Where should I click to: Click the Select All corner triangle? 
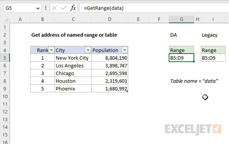click(x=6, y=20)
